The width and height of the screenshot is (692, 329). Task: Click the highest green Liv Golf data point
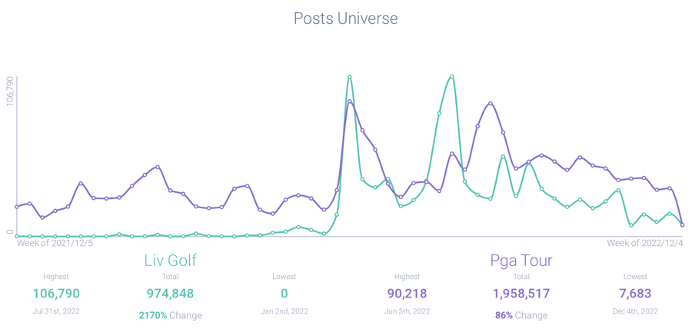(x=350, y=77)
